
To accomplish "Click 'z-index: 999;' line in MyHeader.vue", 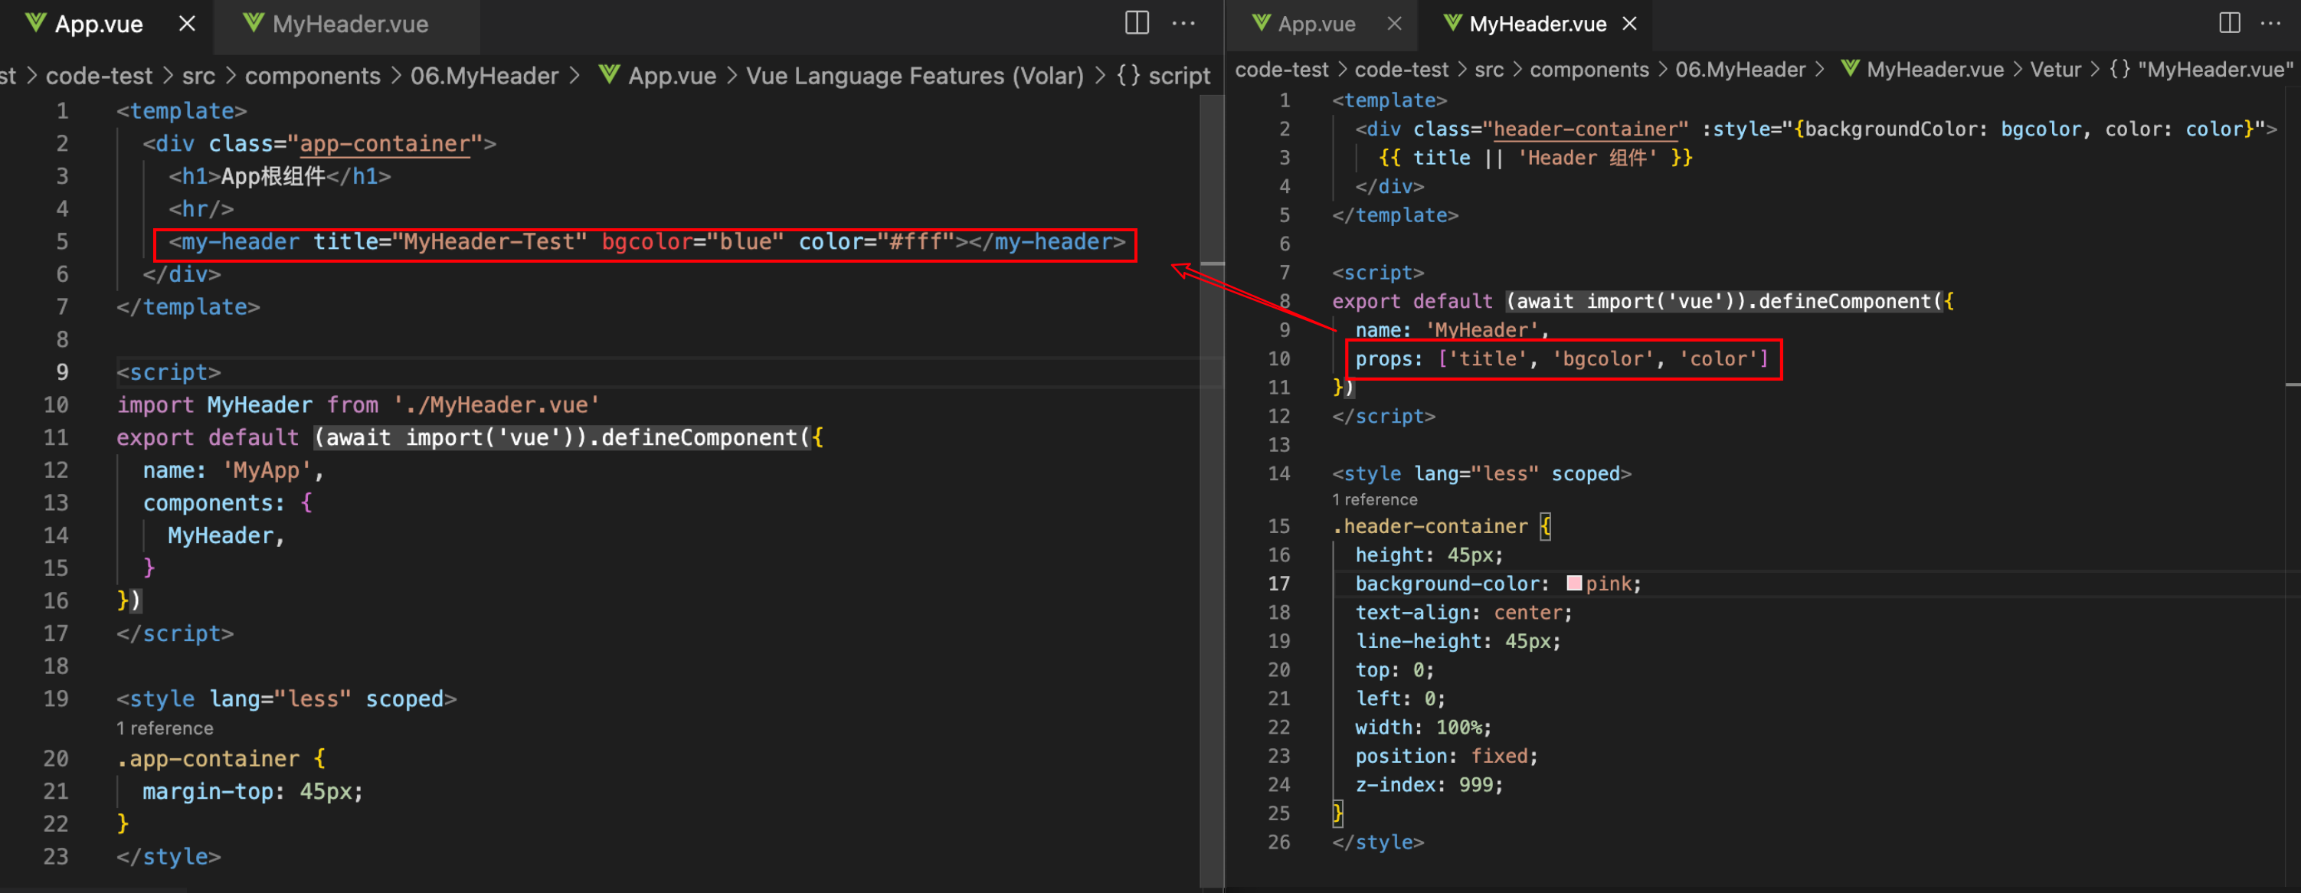I will pyautogui.click(x=1429, y=785).
